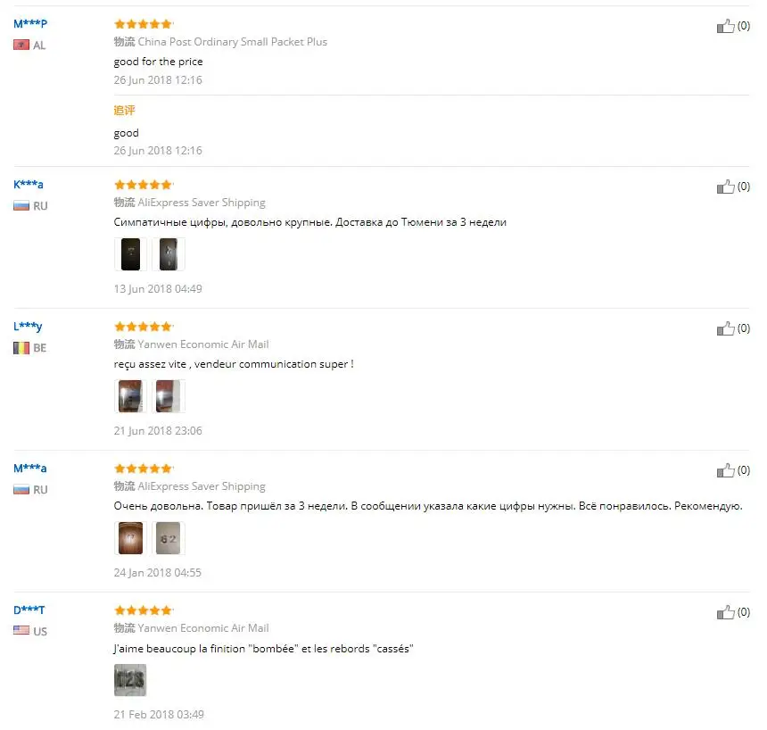Open reviewer profile L***y
The image size is (767, 730).
coord(28,327)
